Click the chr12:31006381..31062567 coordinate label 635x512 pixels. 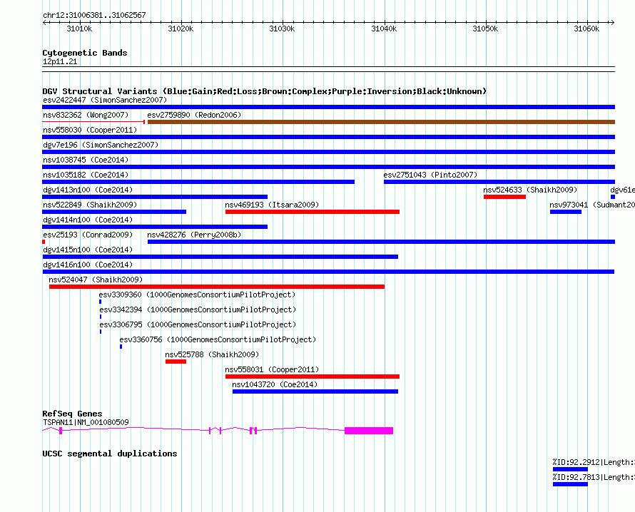click(x=94, y=15)
